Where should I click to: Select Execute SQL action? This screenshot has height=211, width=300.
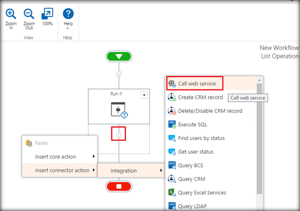tap(211, 124)
